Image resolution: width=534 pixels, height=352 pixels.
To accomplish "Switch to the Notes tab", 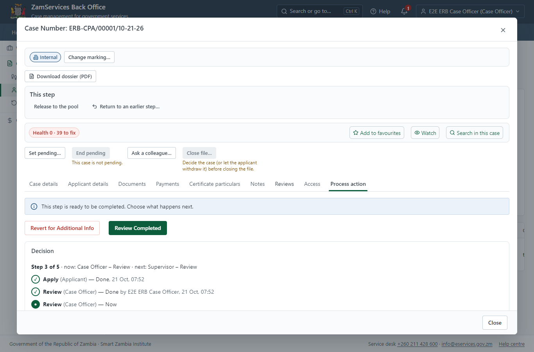I will (258, 184).
